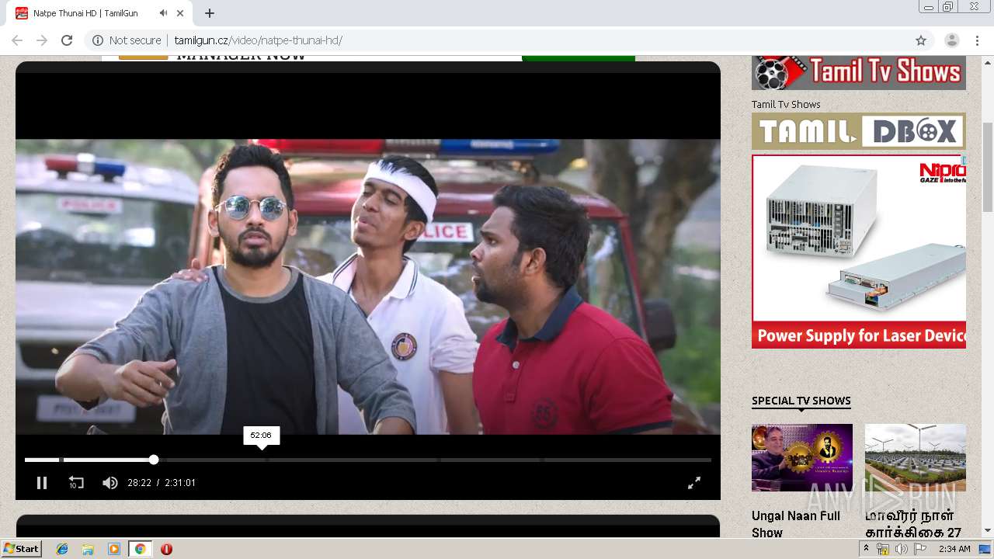
Task: Open the red Opera taskbar icon
Action: (166, 549)
